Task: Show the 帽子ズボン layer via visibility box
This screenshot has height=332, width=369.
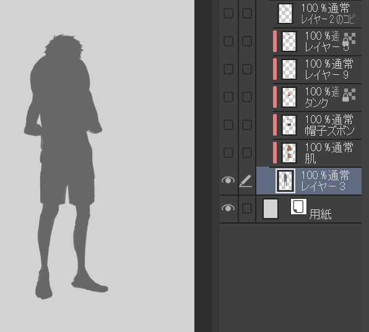Action: (228, 124)
